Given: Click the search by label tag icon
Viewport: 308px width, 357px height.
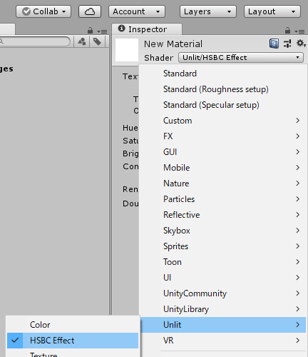Looking at the screenshot, I should 97,41.
